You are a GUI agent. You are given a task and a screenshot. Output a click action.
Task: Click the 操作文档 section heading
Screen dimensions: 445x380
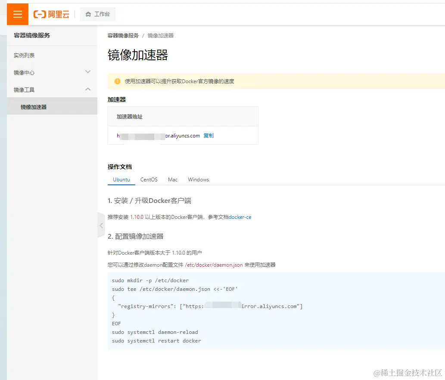coord(120,167)
